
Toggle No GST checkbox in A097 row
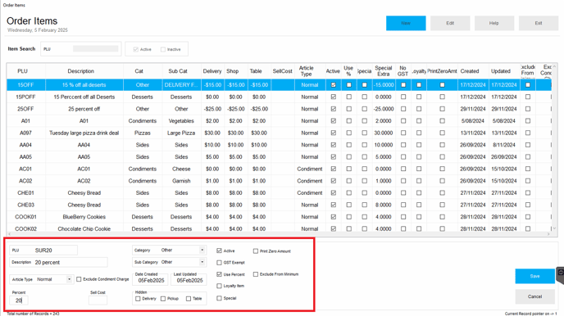(403, 133)
